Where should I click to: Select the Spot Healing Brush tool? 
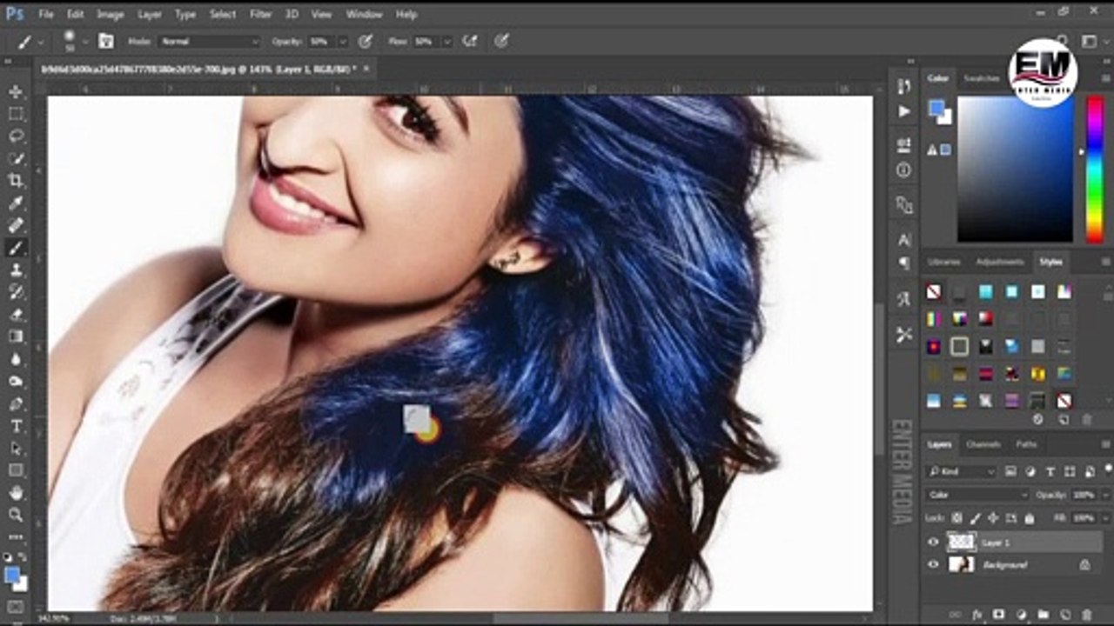point(16,225)
